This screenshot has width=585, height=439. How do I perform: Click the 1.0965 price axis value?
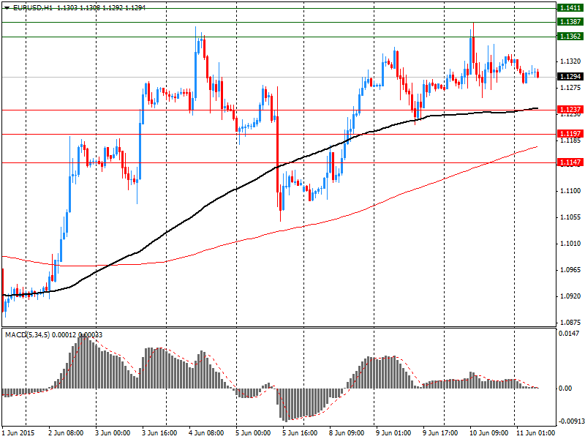click(x=570, y=270)
